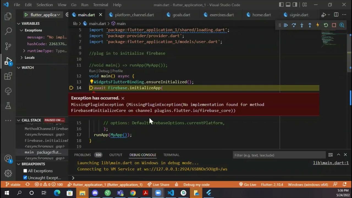Click the Profile CodeLens above main()
Image resolution: width=352 pixels, height=198 pixels.
pyautogui.click(x=117, y=71)
